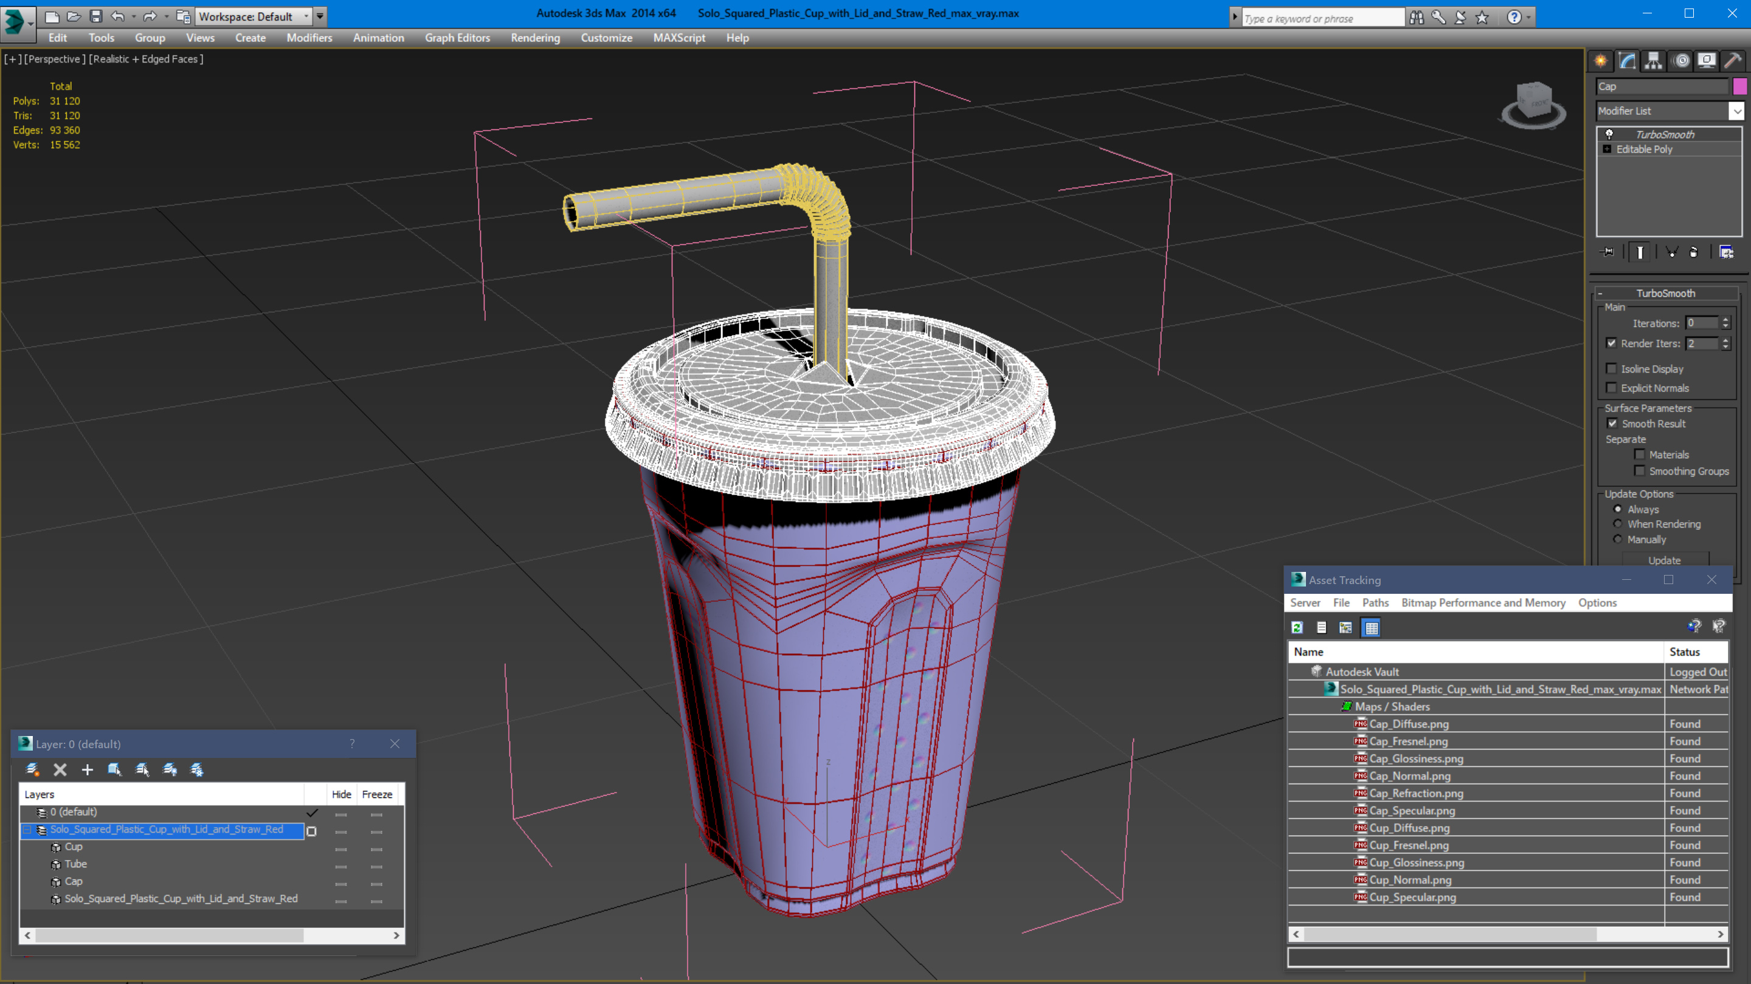The height and width of the screenshot is (984, 1751).
Task: Select the Always update option
Action: [x=1618, y=509]
